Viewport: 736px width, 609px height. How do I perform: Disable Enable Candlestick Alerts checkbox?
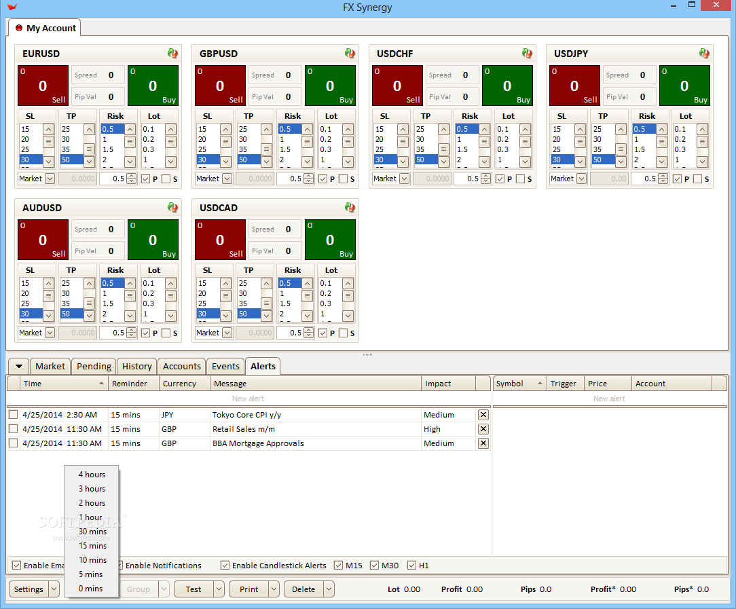(x=225, y=566)
